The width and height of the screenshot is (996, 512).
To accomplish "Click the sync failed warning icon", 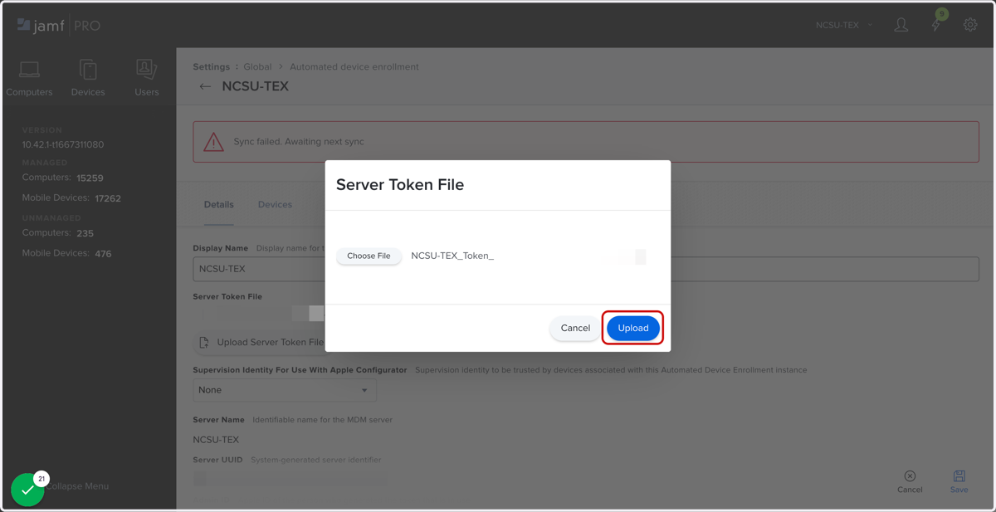I will tap(214, 141).
